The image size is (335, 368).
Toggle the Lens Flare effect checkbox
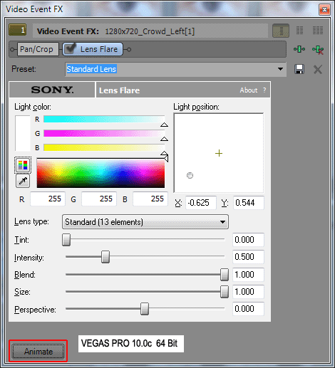[x=71, y=48]
